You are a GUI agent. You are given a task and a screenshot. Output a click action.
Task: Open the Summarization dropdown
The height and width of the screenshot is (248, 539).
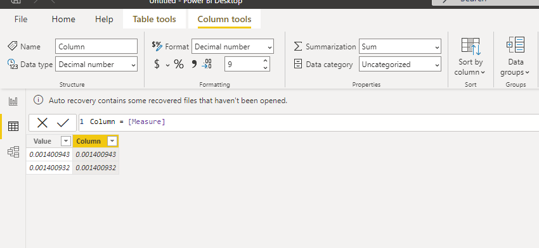tap(400, 46)
